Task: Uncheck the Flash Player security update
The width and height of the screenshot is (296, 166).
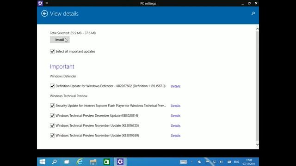Action: click(52, 106)
